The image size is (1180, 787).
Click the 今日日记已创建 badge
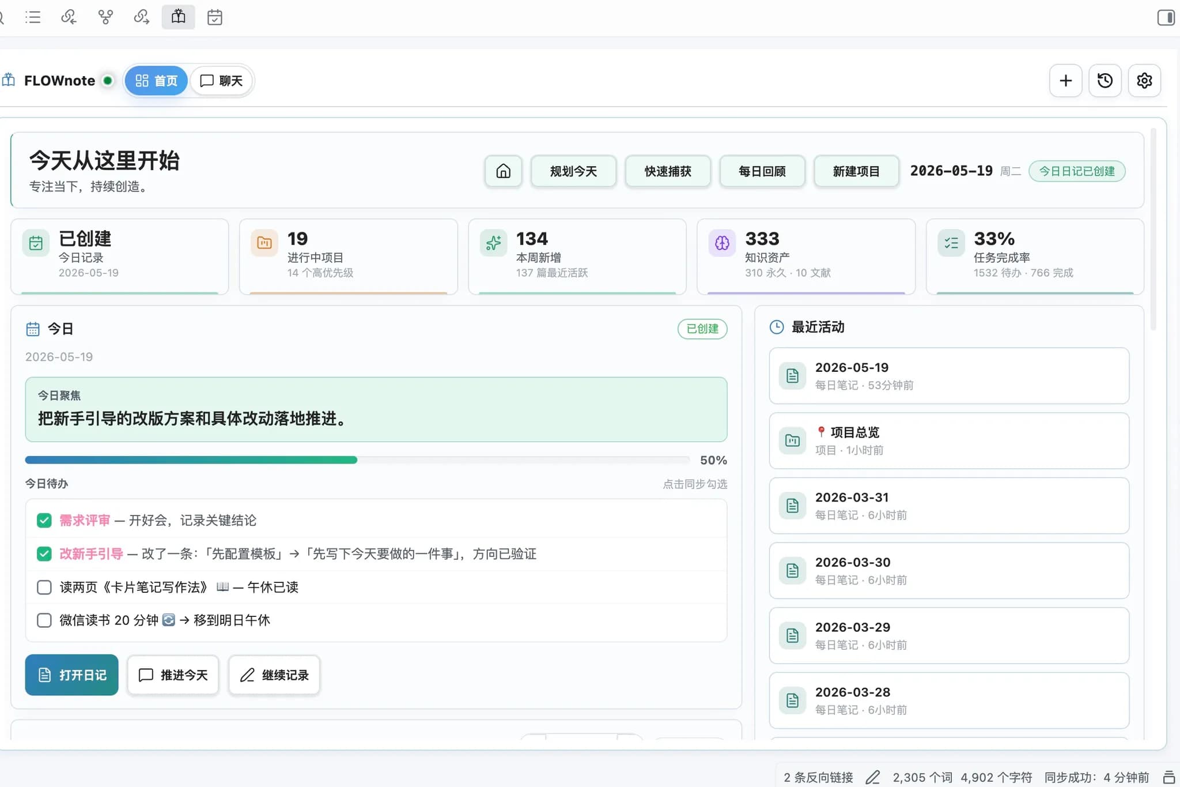[1077, 171]
